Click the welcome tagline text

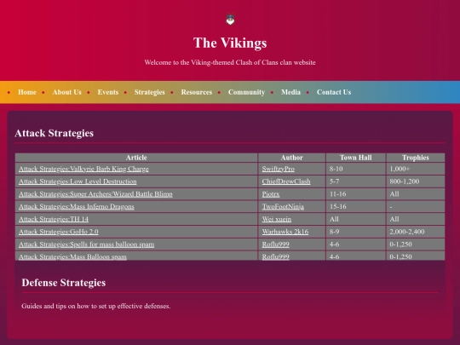coord(230,62)
